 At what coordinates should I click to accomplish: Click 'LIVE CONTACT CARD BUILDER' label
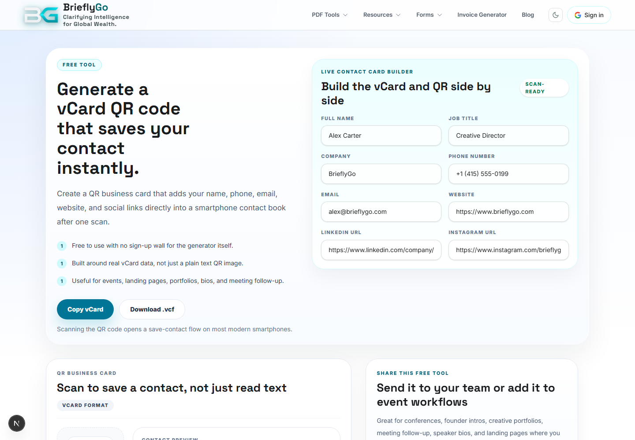click(x=367, y=72)
